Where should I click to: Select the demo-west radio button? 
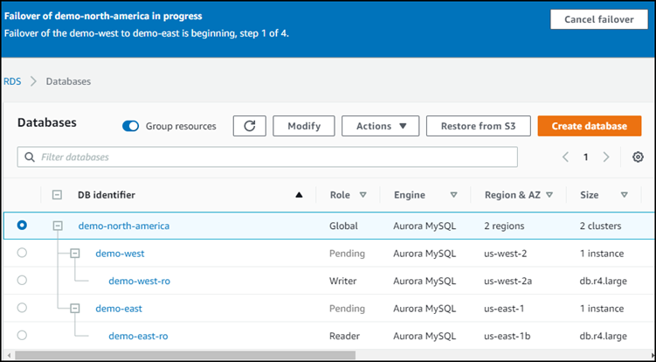click(x=22, y=253)
